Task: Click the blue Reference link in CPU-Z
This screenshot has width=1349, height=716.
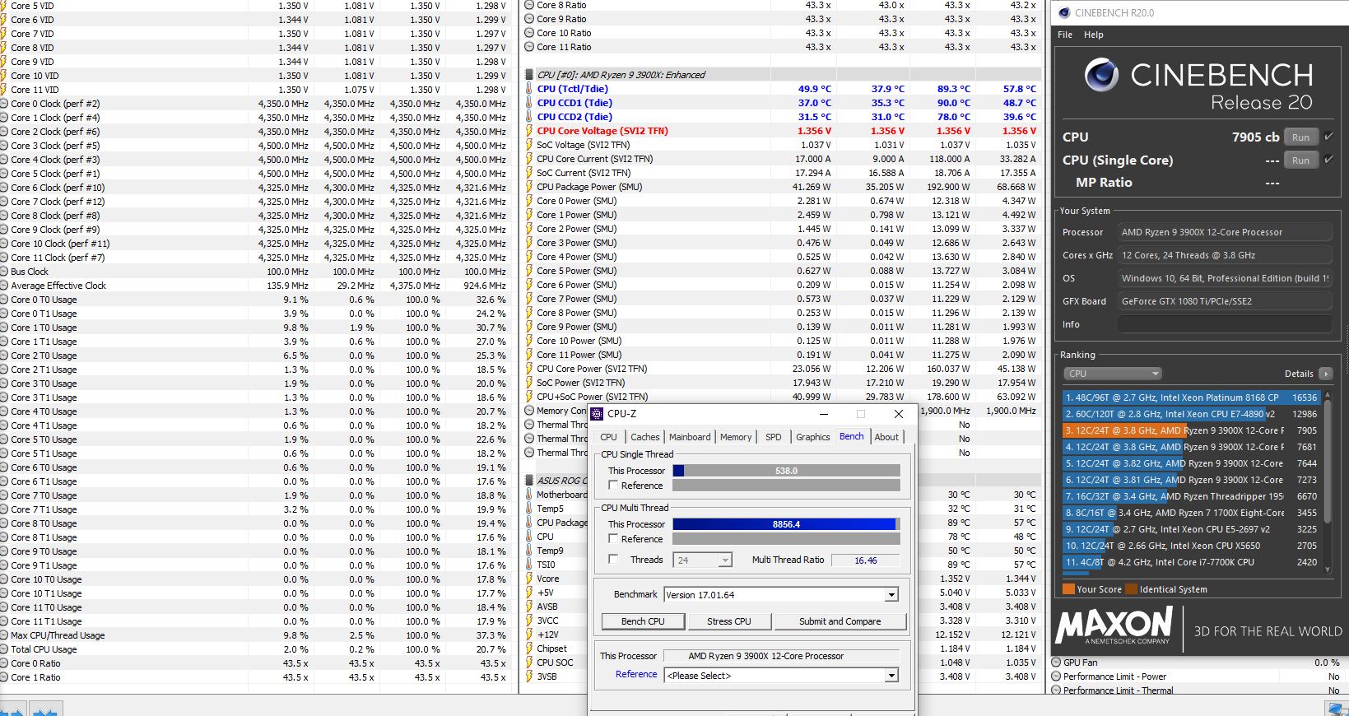Action: 636,674
